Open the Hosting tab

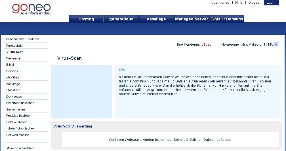click(x=86, y=19)
